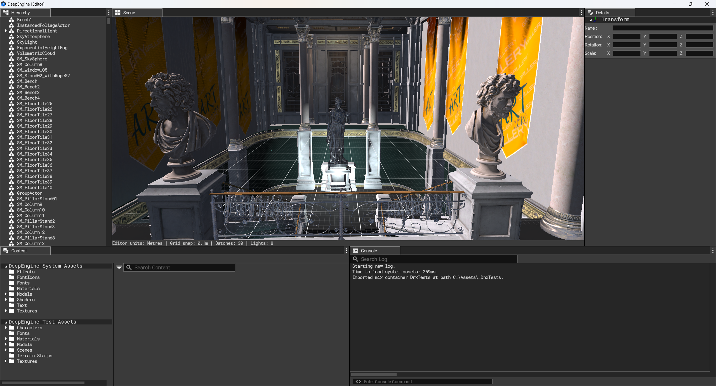Expand the Test Assets Textures folder

point(6,361)
